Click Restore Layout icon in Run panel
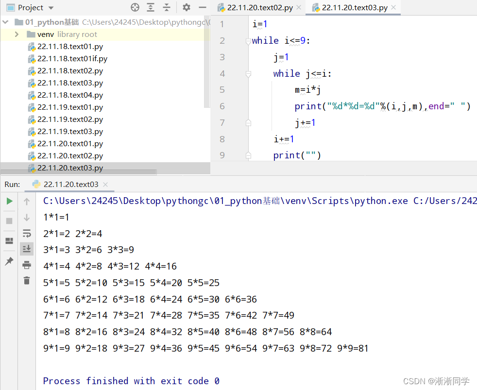 [9, 241]
